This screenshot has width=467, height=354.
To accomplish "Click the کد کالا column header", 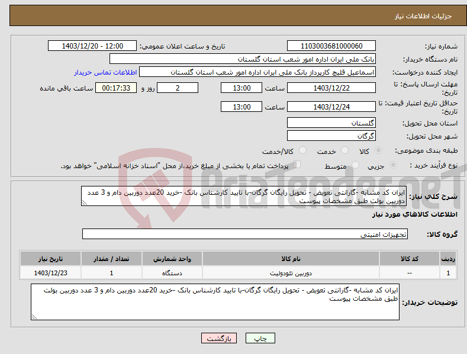I will [x=410, y=259].
